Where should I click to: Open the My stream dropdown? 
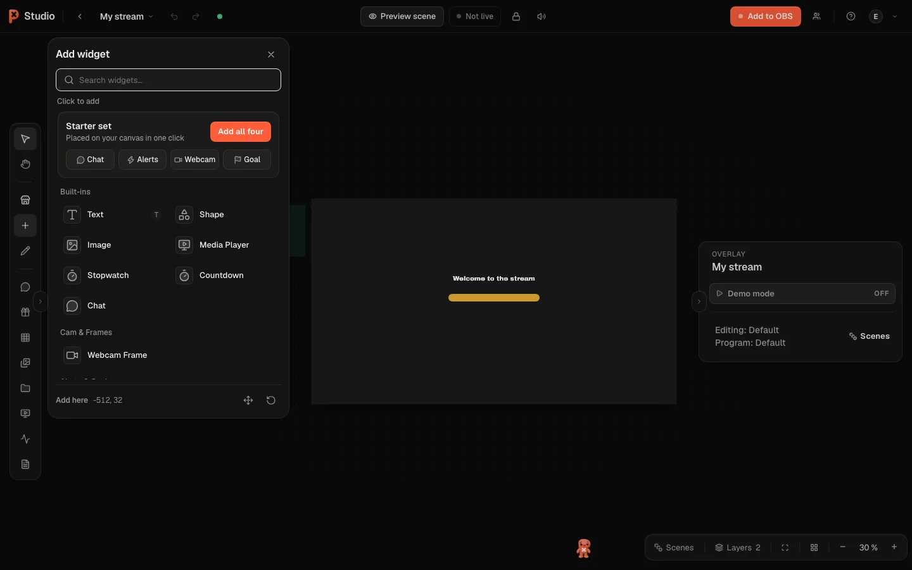point(127,16)
